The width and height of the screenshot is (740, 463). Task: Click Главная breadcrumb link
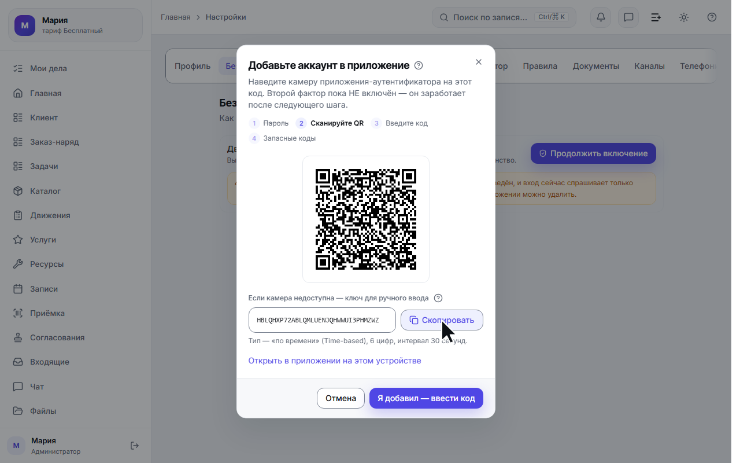(176, 17)
